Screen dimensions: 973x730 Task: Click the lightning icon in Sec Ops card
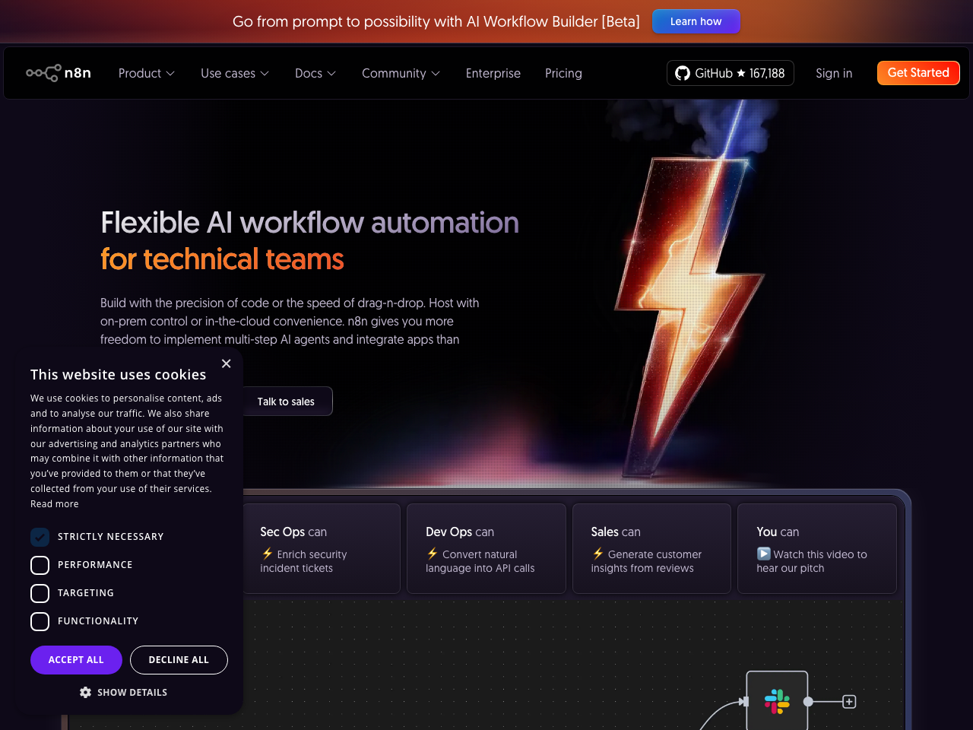pos(267,554)
